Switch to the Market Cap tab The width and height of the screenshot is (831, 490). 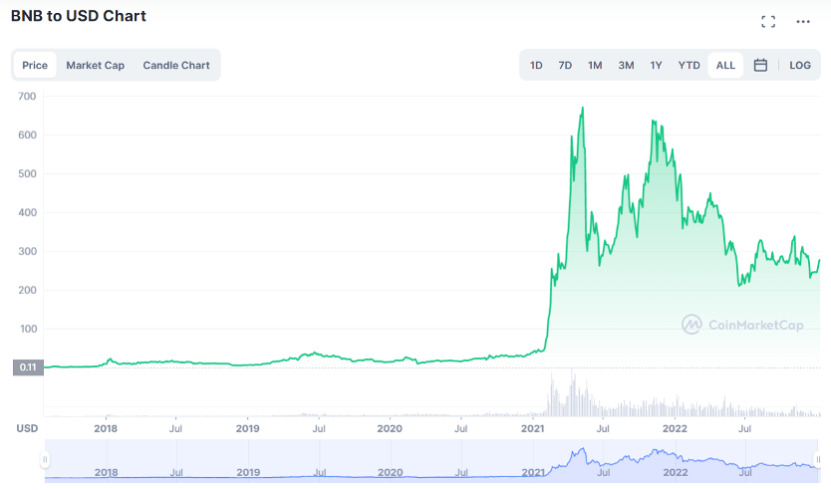96,65
